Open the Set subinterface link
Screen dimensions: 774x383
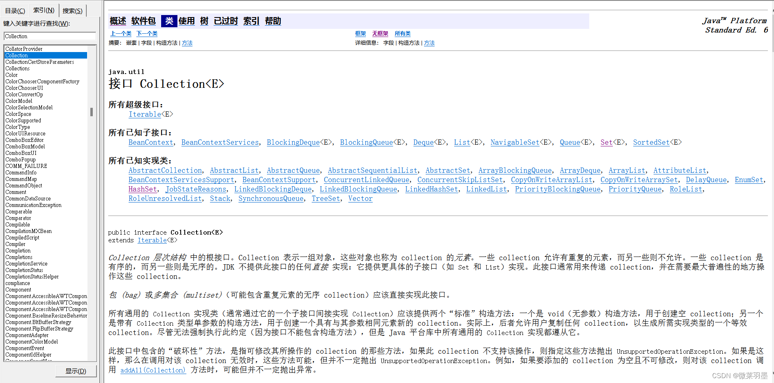pyautogui.click(x=607, y=143)
